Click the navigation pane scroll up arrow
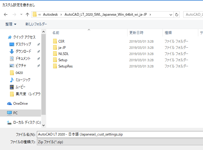The width and height of the screenshot is (203, 150). pyautogui.click(x=43, y=32)
